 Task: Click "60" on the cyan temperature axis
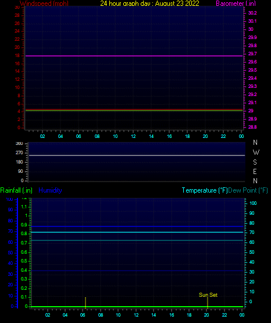252,242
